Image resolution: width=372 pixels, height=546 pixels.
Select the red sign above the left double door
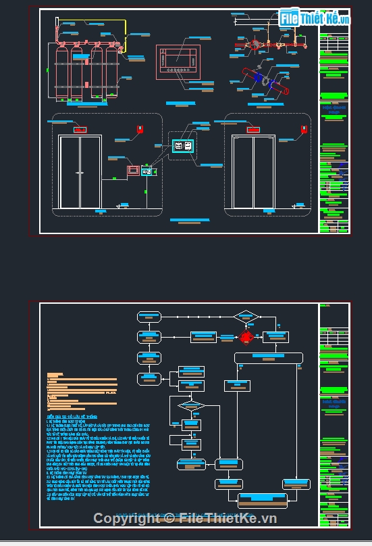[x=80, y=130]
